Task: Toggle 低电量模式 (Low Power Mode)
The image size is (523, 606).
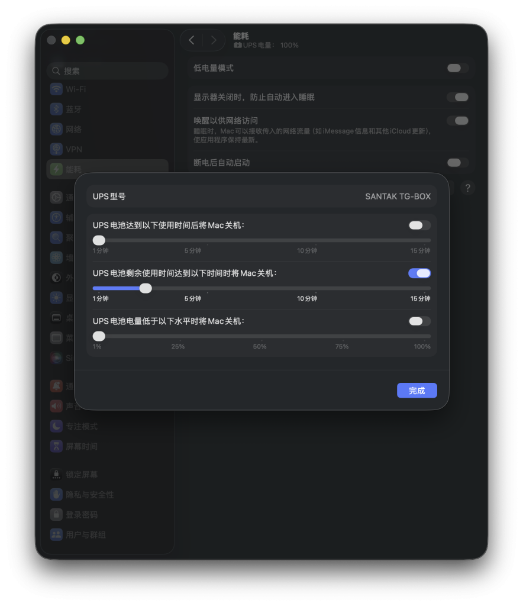Action: (x=457, y=68)
